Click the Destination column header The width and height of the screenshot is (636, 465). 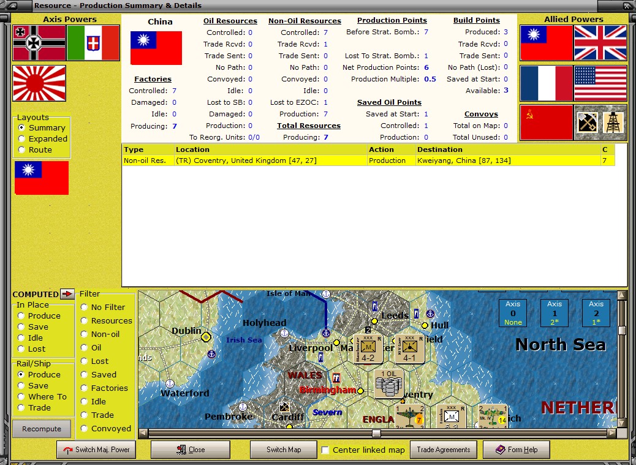tap(508, 149)
